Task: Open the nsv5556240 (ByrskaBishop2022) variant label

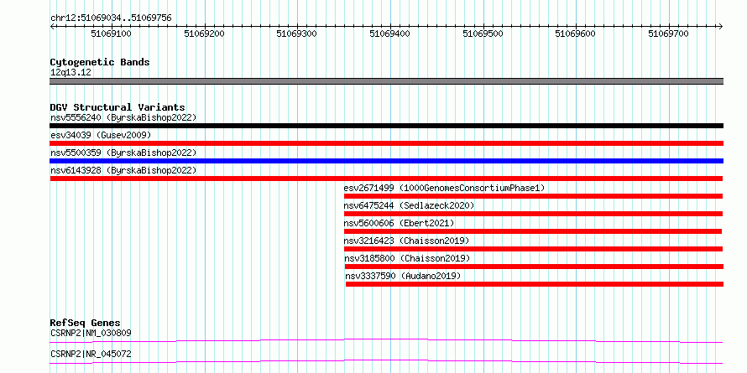Action: coord(123,117)
